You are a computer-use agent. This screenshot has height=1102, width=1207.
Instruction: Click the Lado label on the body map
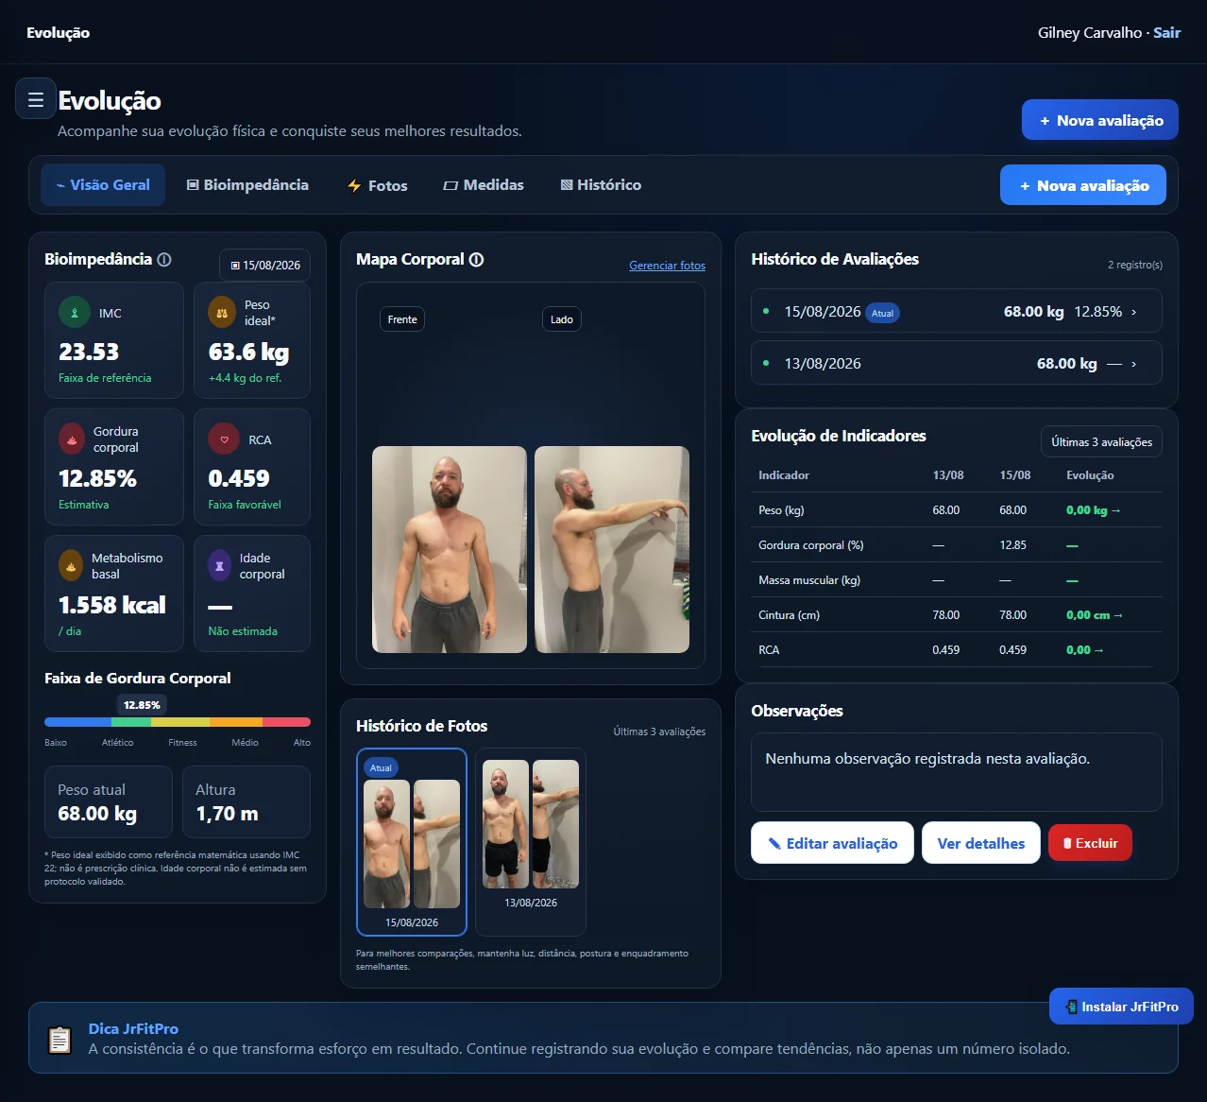coord(562,319)
